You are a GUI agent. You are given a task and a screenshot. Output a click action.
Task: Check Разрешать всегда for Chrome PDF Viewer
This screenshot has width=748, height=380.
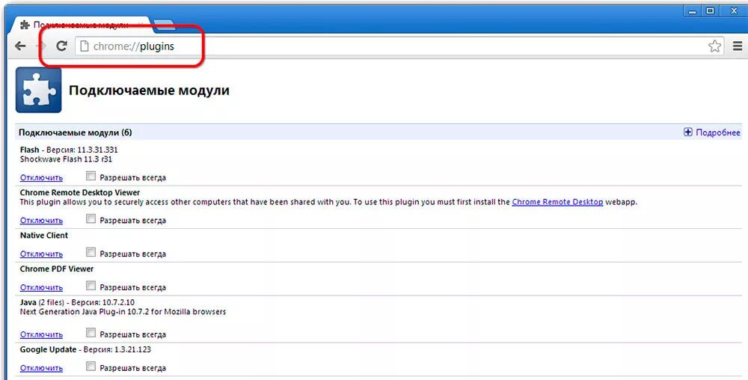[91, 286]
